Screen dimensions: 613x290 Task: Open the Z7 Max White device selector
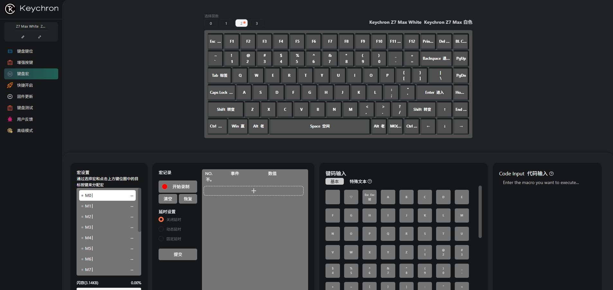coord(31,27)
